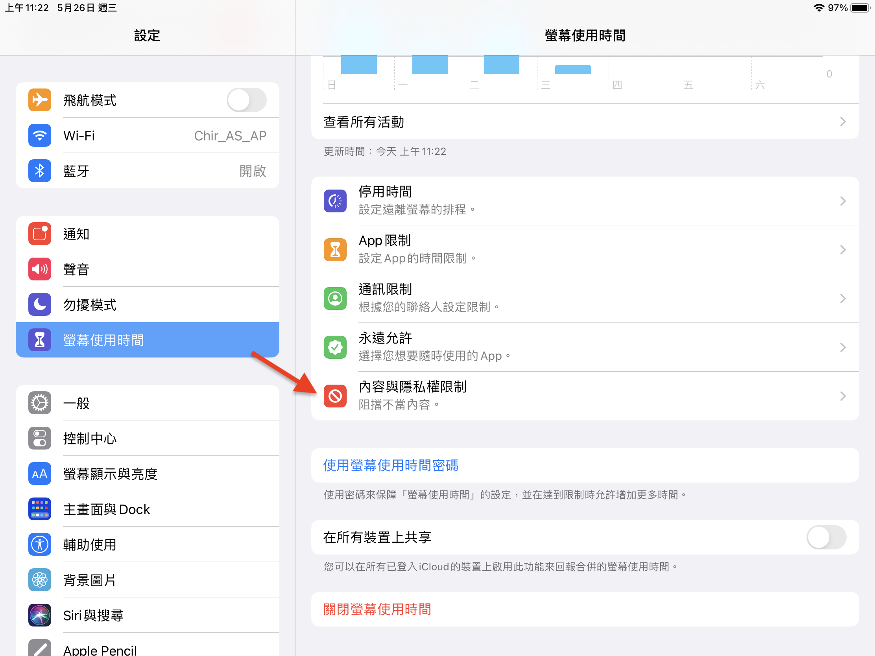Tap Wednesday's (三) bar in the usage chart
Image resolution: width=875 pixels, height=656 pixels.
(x=572, y=70)
